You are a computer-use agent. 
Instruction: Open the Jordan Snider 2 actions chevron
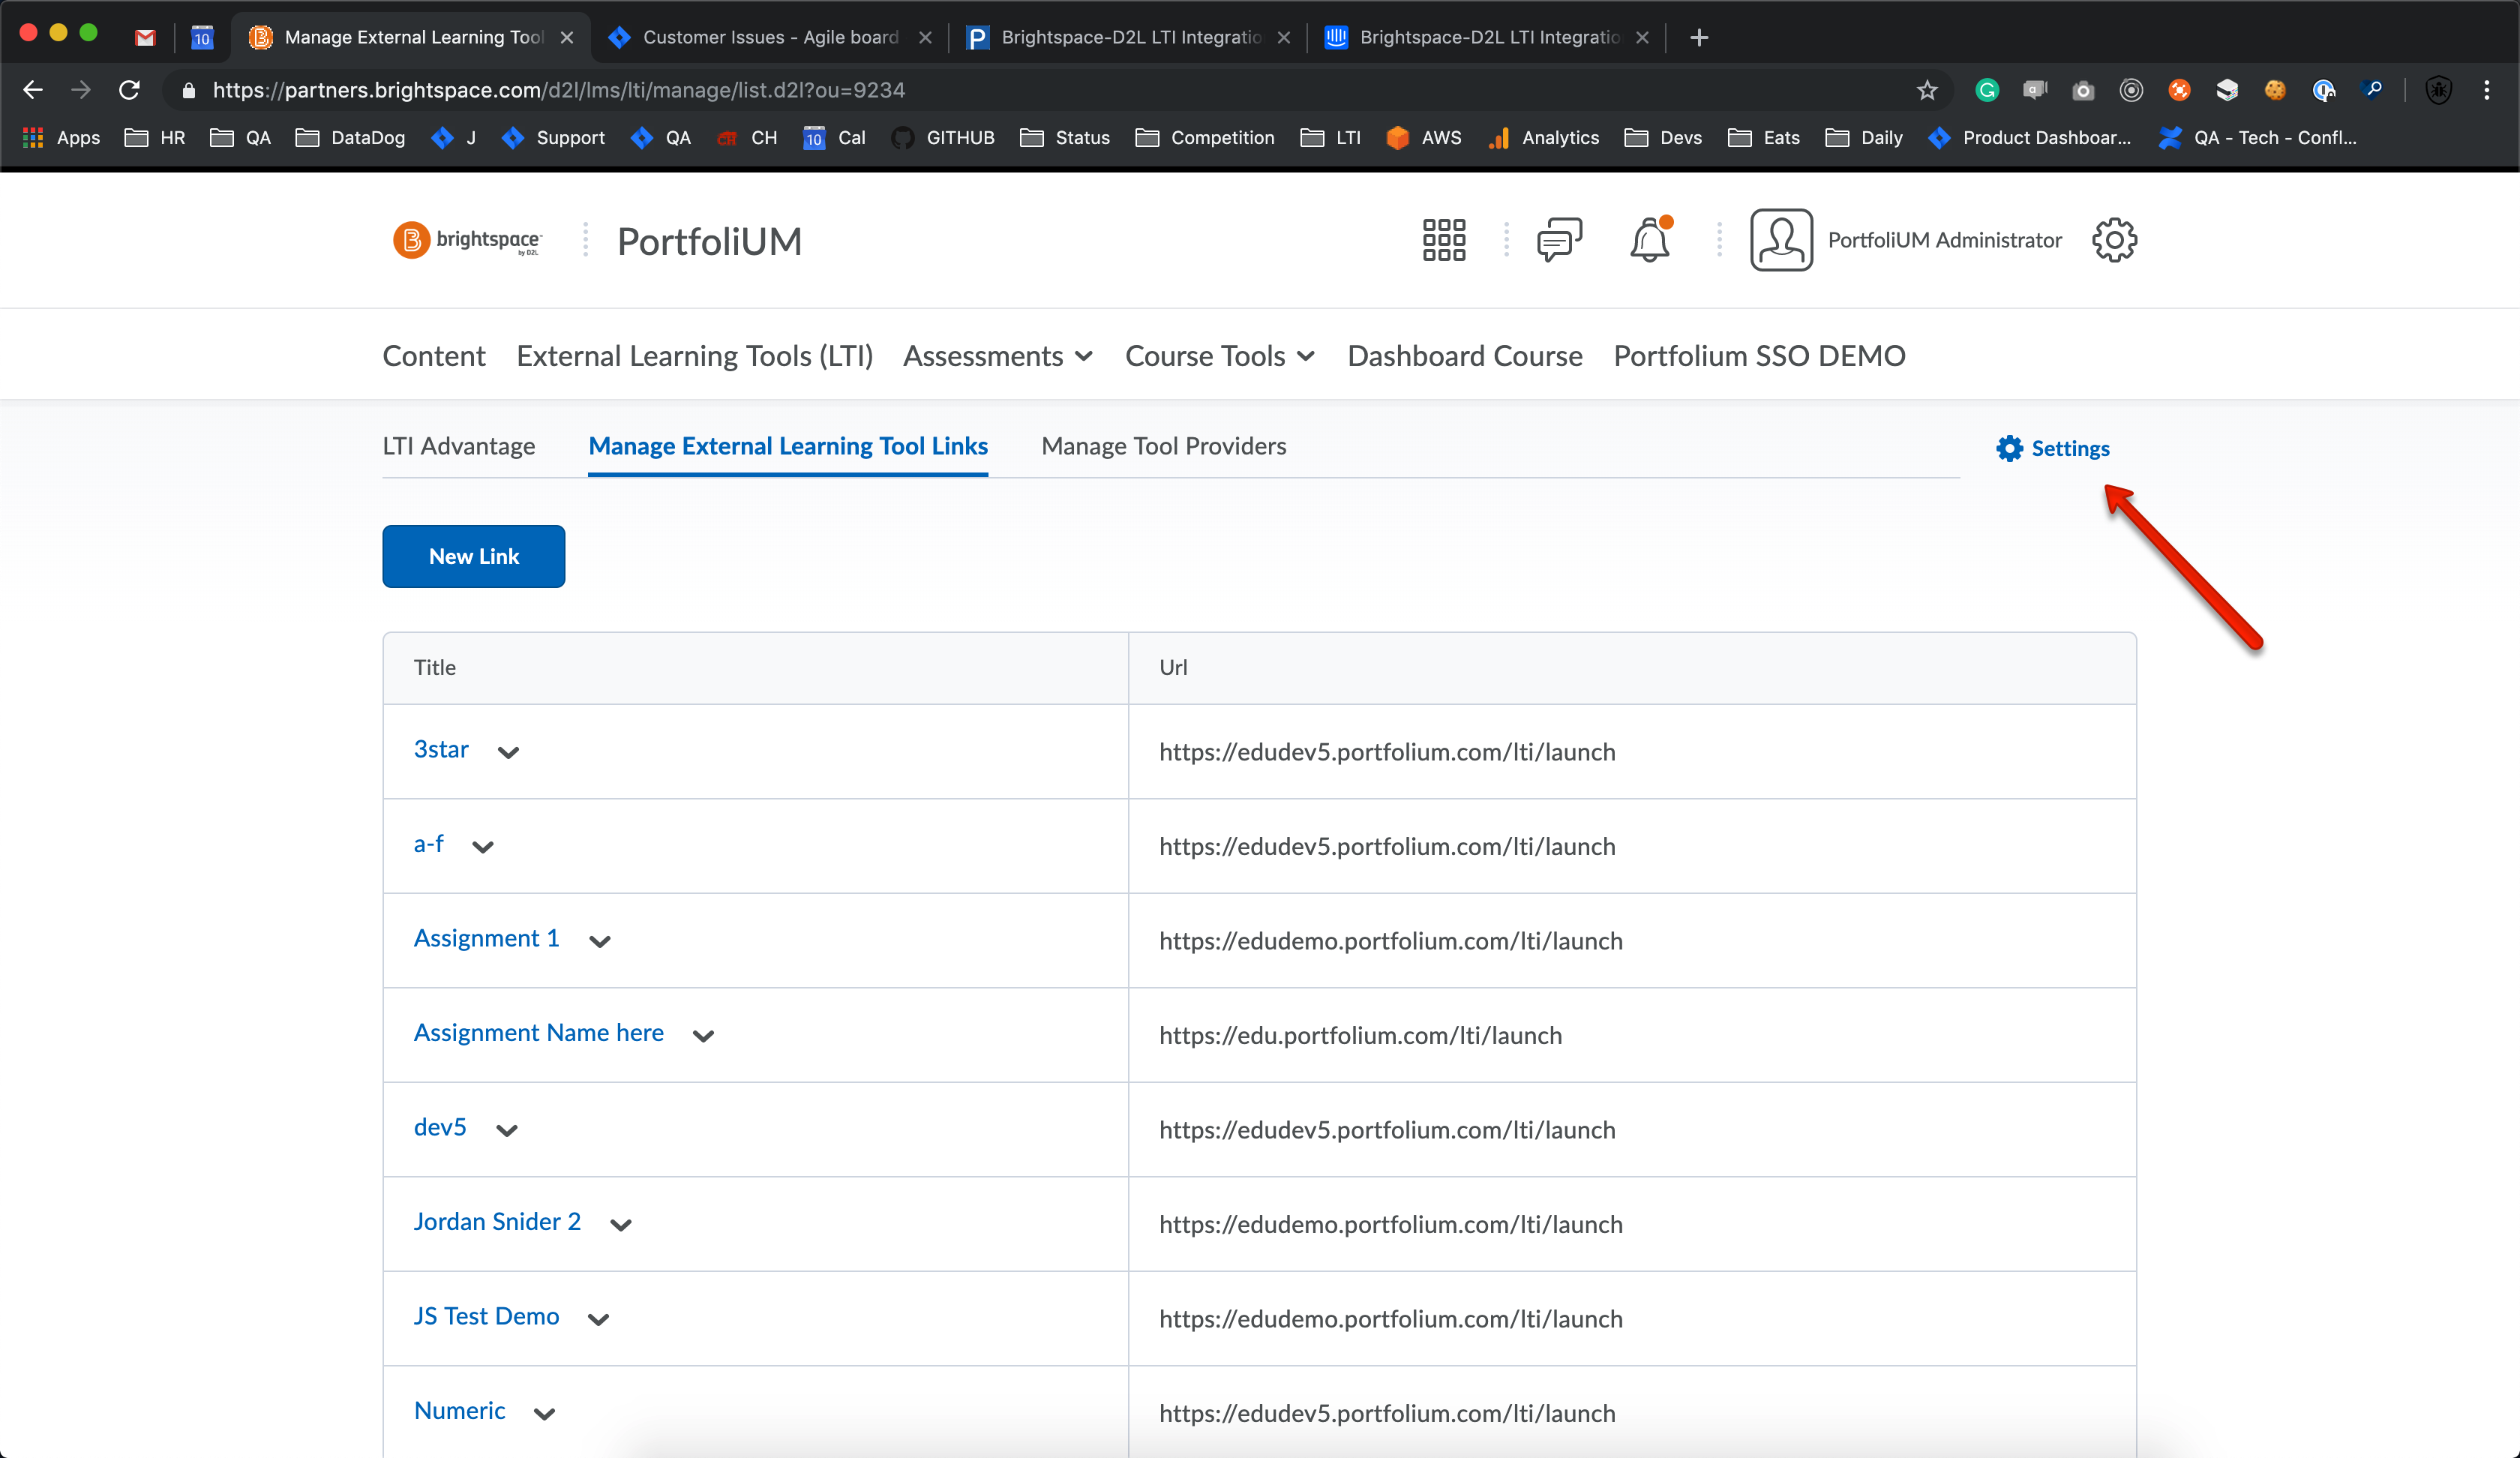pos(621,1225)
